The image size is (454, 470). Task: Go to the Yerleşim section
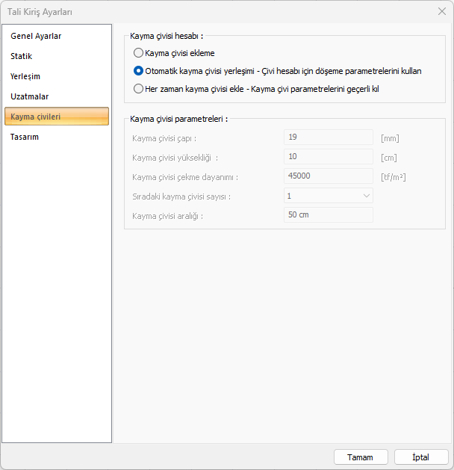25,76
